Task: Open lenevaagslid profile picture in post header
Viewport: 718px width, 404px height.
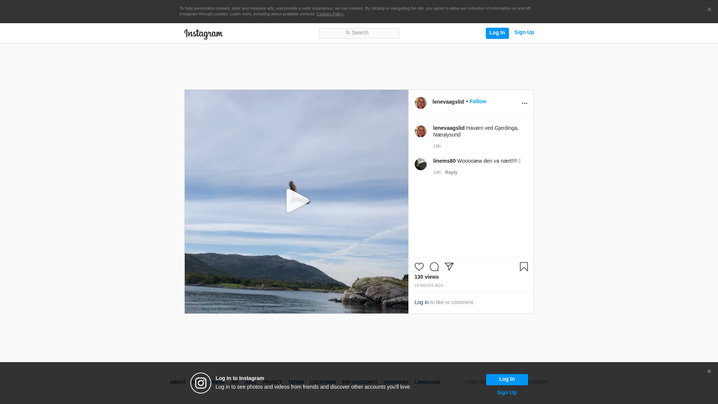Action: [x=420, y=103]
